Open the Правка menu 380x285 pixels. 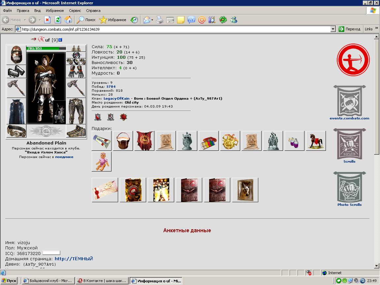click(x=23, y=11)
